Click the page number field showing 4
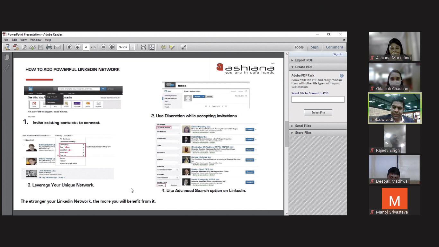Viewport: 439px width, 247px height. (x=86, y=47)
